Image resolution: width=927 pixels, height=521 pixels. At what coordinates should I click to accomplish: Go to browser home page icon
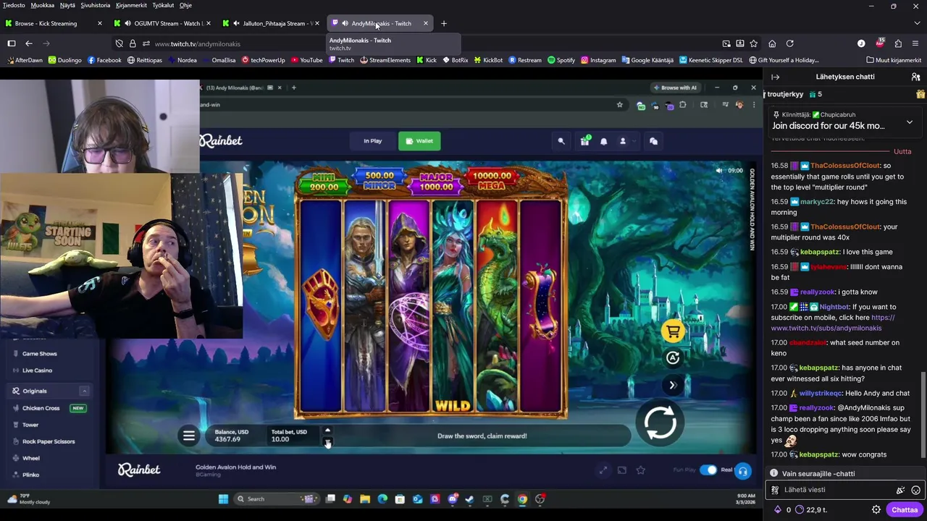[772, 43]
